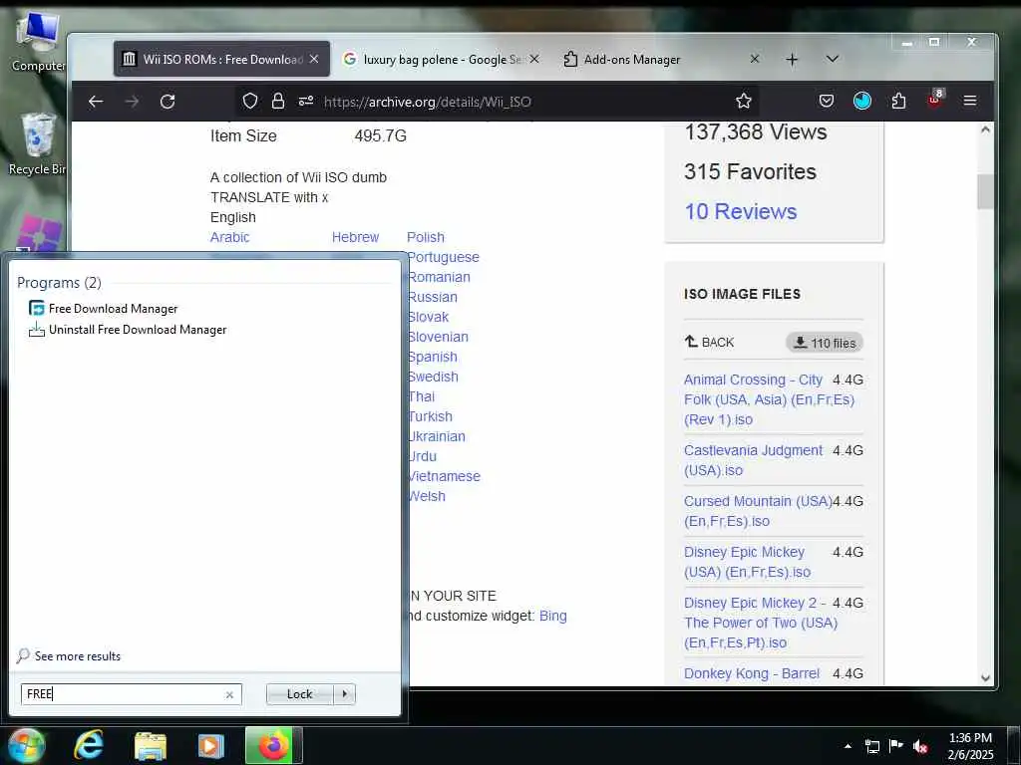This screenshot has height=765, width=1021.
Task: Translate page to Romanian
Action: (x=439, y=277)
